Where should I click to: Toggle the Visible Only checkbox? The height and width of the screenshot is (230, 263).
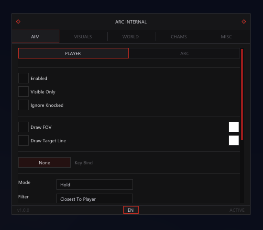click(x=23, y=92)
